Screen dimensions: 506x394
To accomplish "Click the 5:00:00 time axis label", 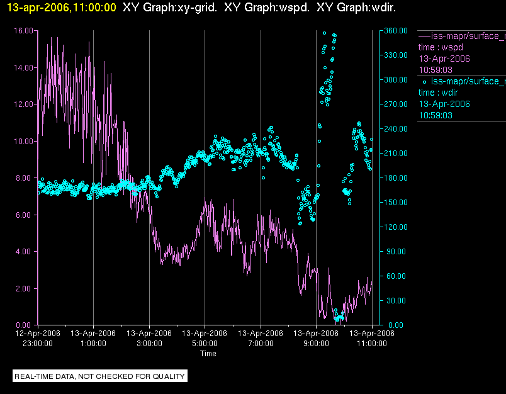I will pos(205,344).
